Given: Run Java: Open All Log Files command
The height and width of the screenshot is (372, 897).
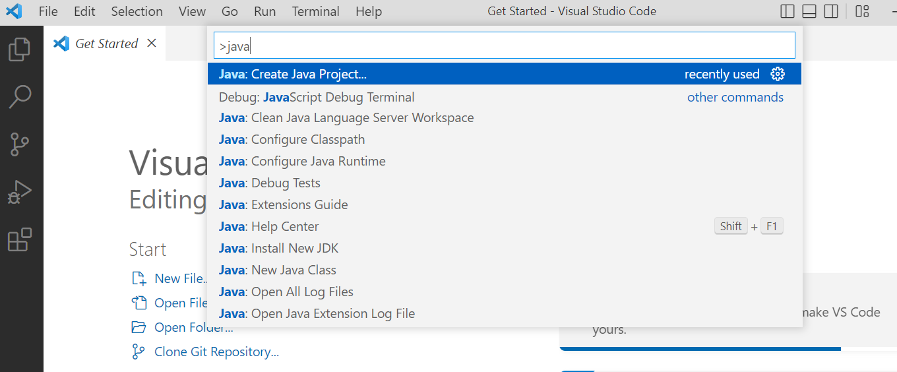Looking at the screenshot, I should (505, 292).
